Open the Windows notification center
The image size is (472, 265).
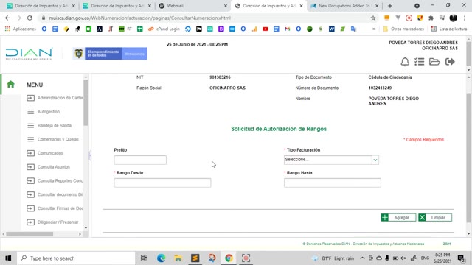[461, 258]
